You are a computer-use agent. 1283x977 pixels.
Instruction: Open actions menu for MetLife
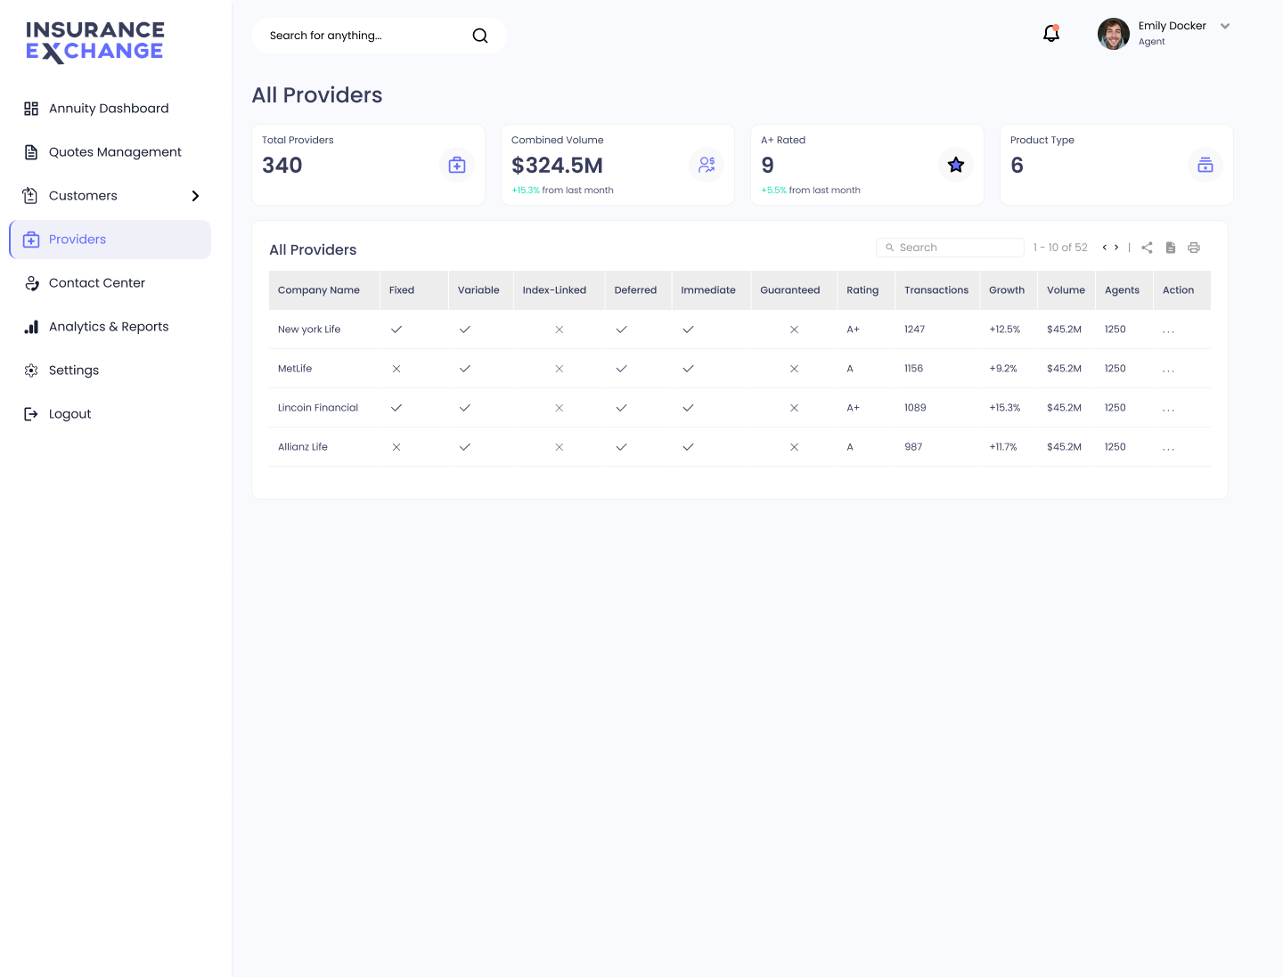[1168, 370]
